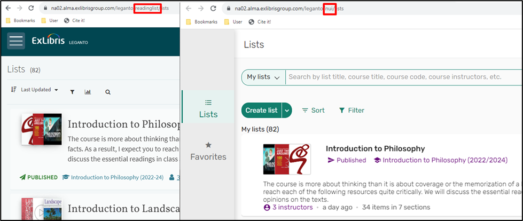Select the Favorites tab in sidebar

tap(208, 151)
